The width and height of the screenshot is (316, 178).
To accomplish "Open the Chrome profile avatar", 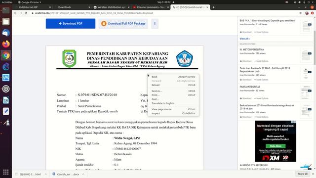I will pos(307,13).
